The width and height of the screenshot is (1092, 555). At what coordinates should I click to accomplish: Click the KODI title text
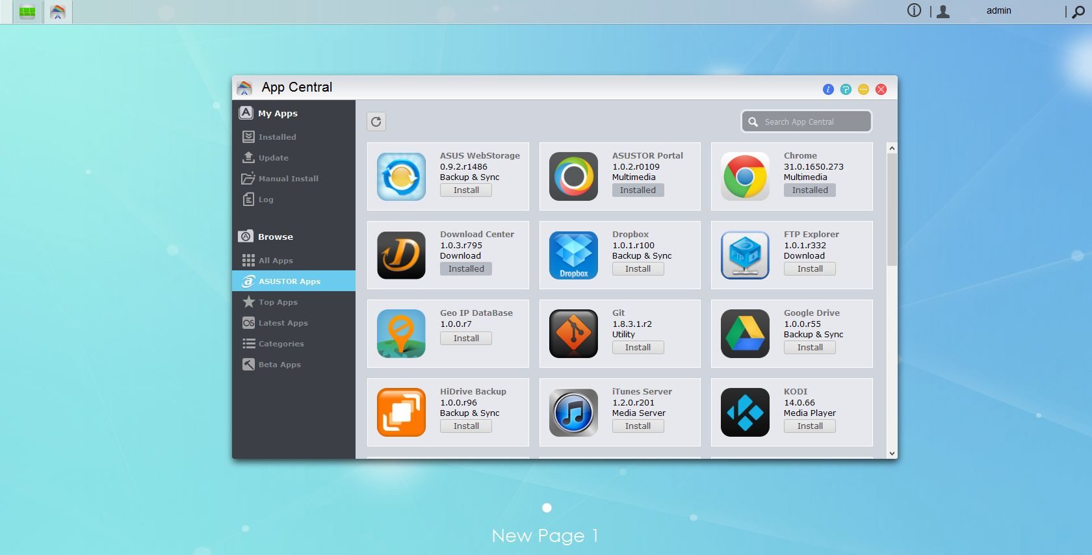pos(796,392)
